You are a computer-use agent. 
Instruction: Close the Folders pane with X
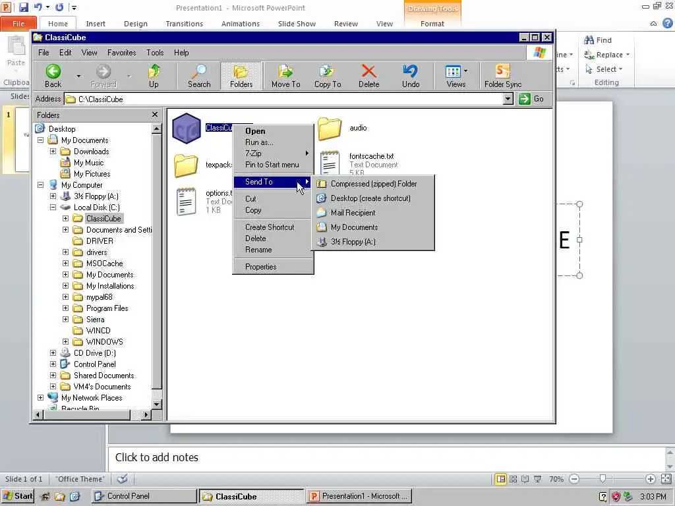pyautogui.click(x=155, y=115)
